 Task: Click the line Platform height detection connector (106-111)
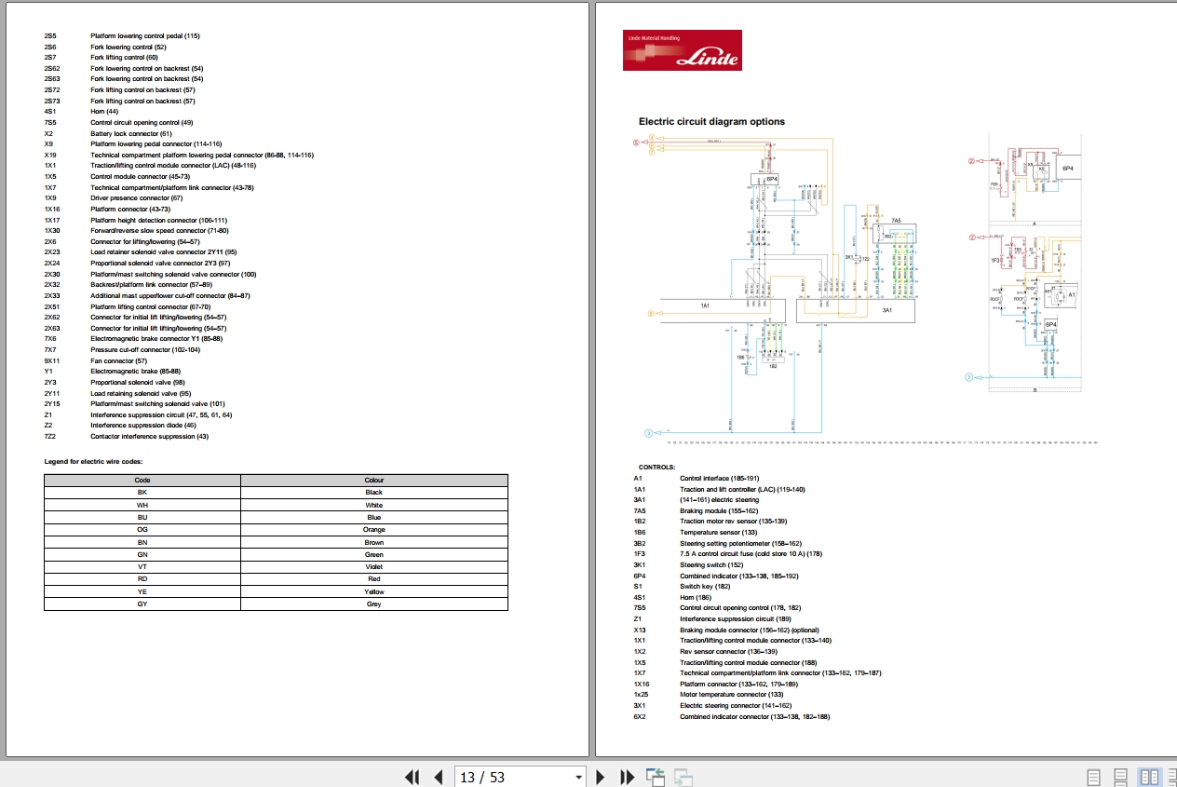pos(158,220)
